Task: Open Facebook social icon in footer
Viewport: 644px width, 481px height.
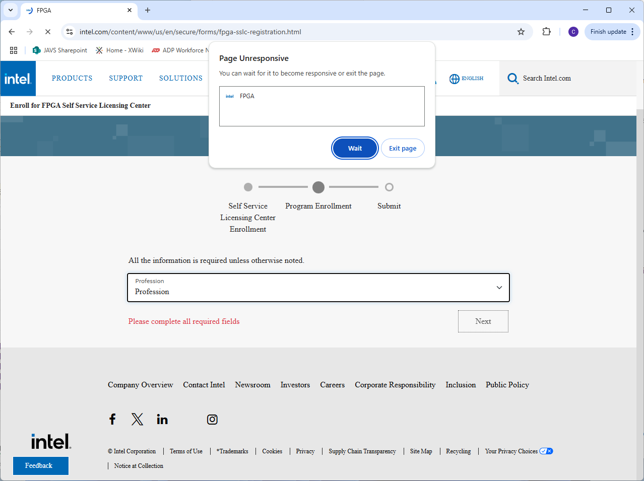Action: (x=112, y=419)
